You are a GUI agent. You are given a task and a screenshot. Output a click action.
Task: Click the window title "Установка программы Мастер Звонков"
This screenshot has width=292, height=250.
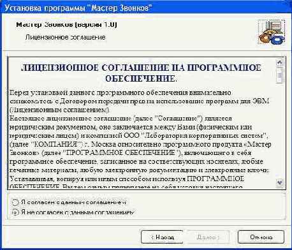tap(78, 8)
